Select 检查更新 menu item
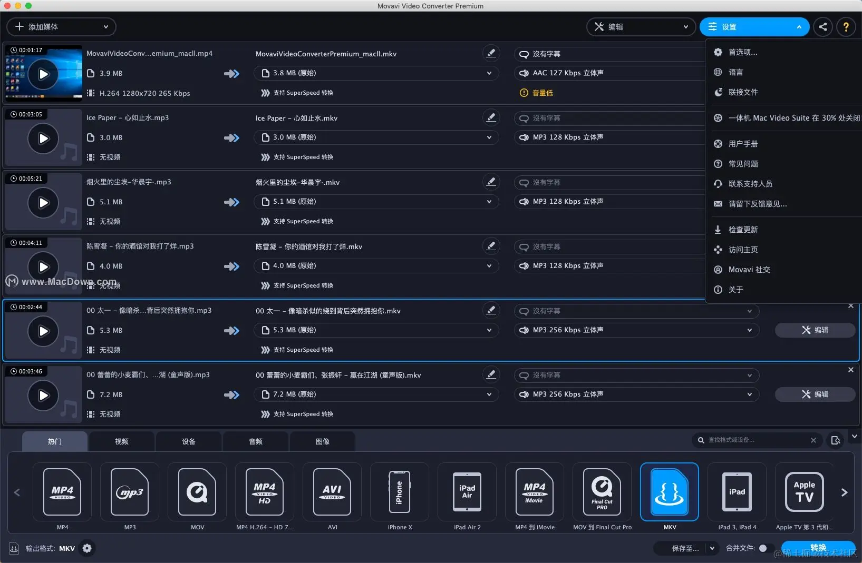The height and width of the screenshot is (563, 862). pyautogui.click(x=743, y=230)
